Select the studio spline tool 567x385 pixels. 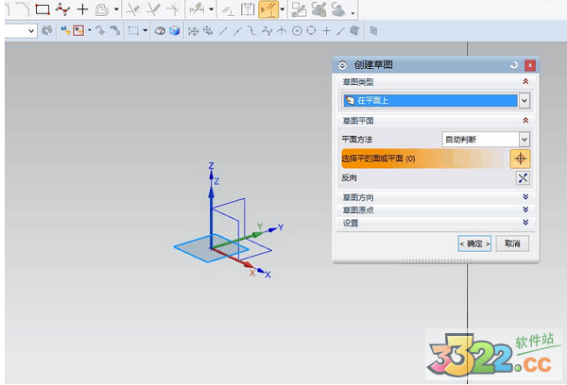point(62,9)
